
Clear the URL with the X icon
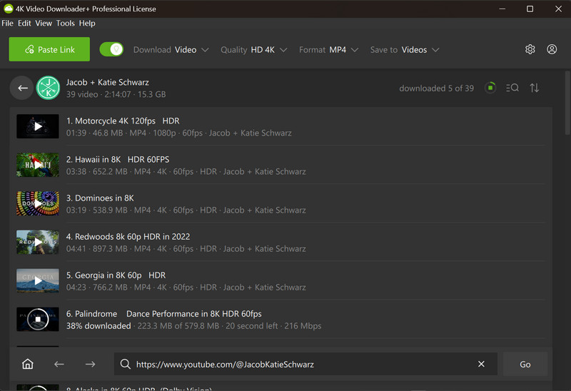[x=481, y=364]
